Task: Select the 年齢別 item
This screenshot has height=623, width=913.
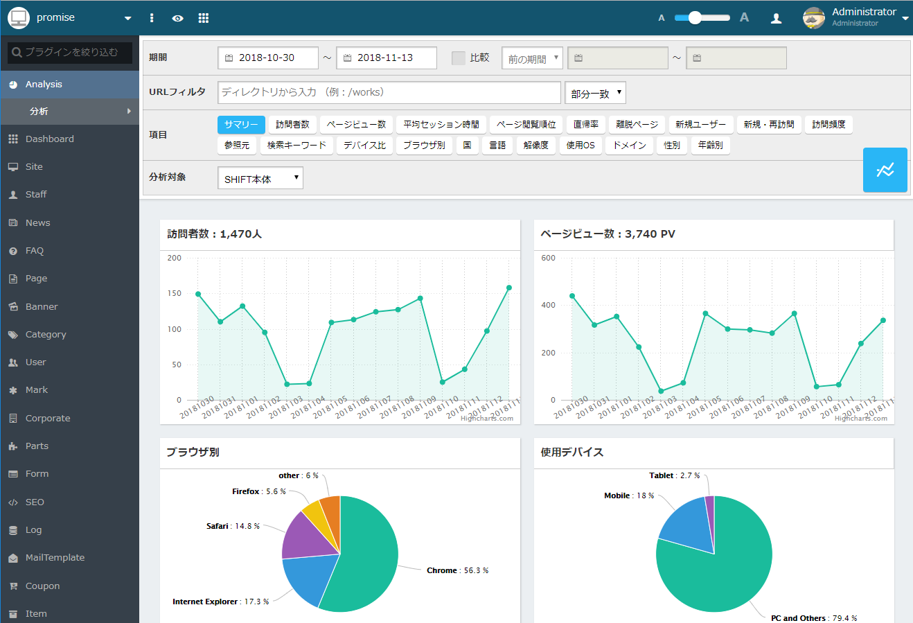Action: [711, 146]
